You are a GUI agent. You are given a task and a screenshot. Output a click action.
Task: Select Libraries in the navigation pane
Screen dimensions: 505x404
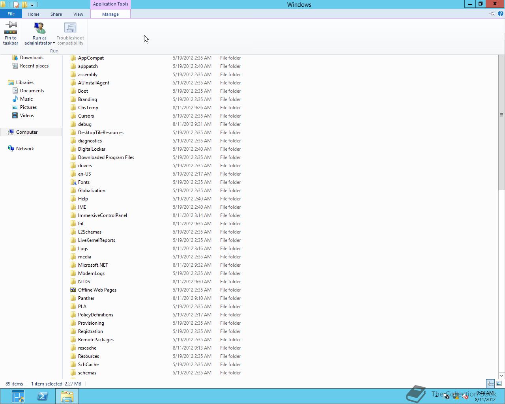click(x=25, y=82)
